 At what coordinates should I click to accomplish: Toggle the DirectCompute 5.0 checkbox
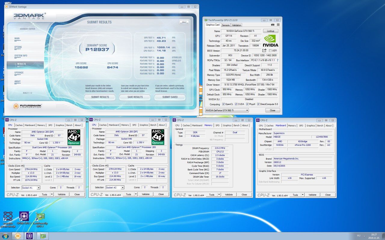tap(258, 104)
